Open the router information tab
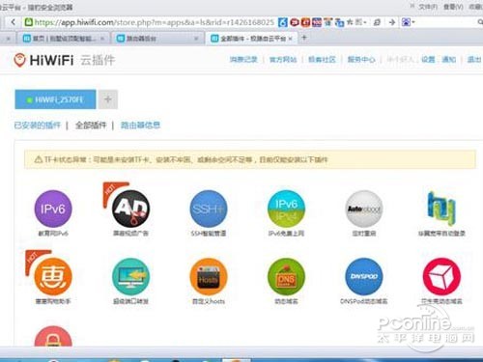This screenshot has width=483, height=362. click(x=140, y=125)
